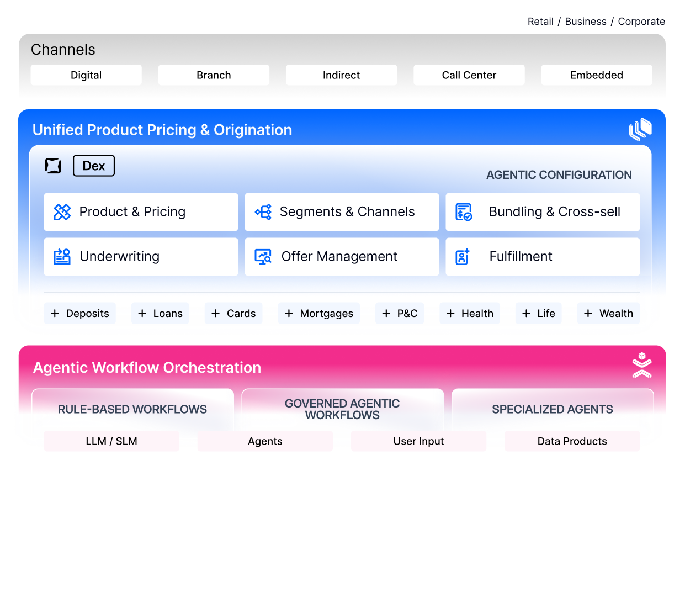Viewport: 685px width, 603px height.
Task: Click the Segments & Channels node icon
Action: (x=263, y=212)
